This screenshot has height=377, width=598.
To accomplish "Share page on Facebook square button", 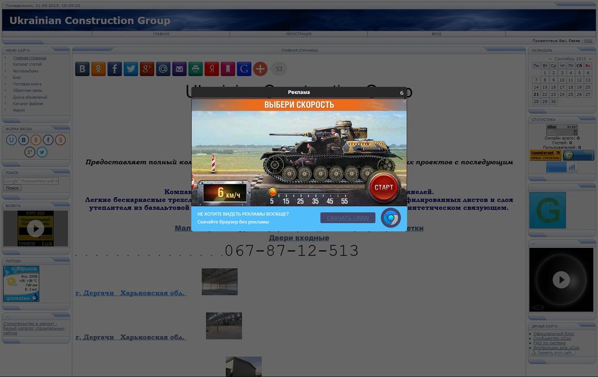I will pos(114,69).
